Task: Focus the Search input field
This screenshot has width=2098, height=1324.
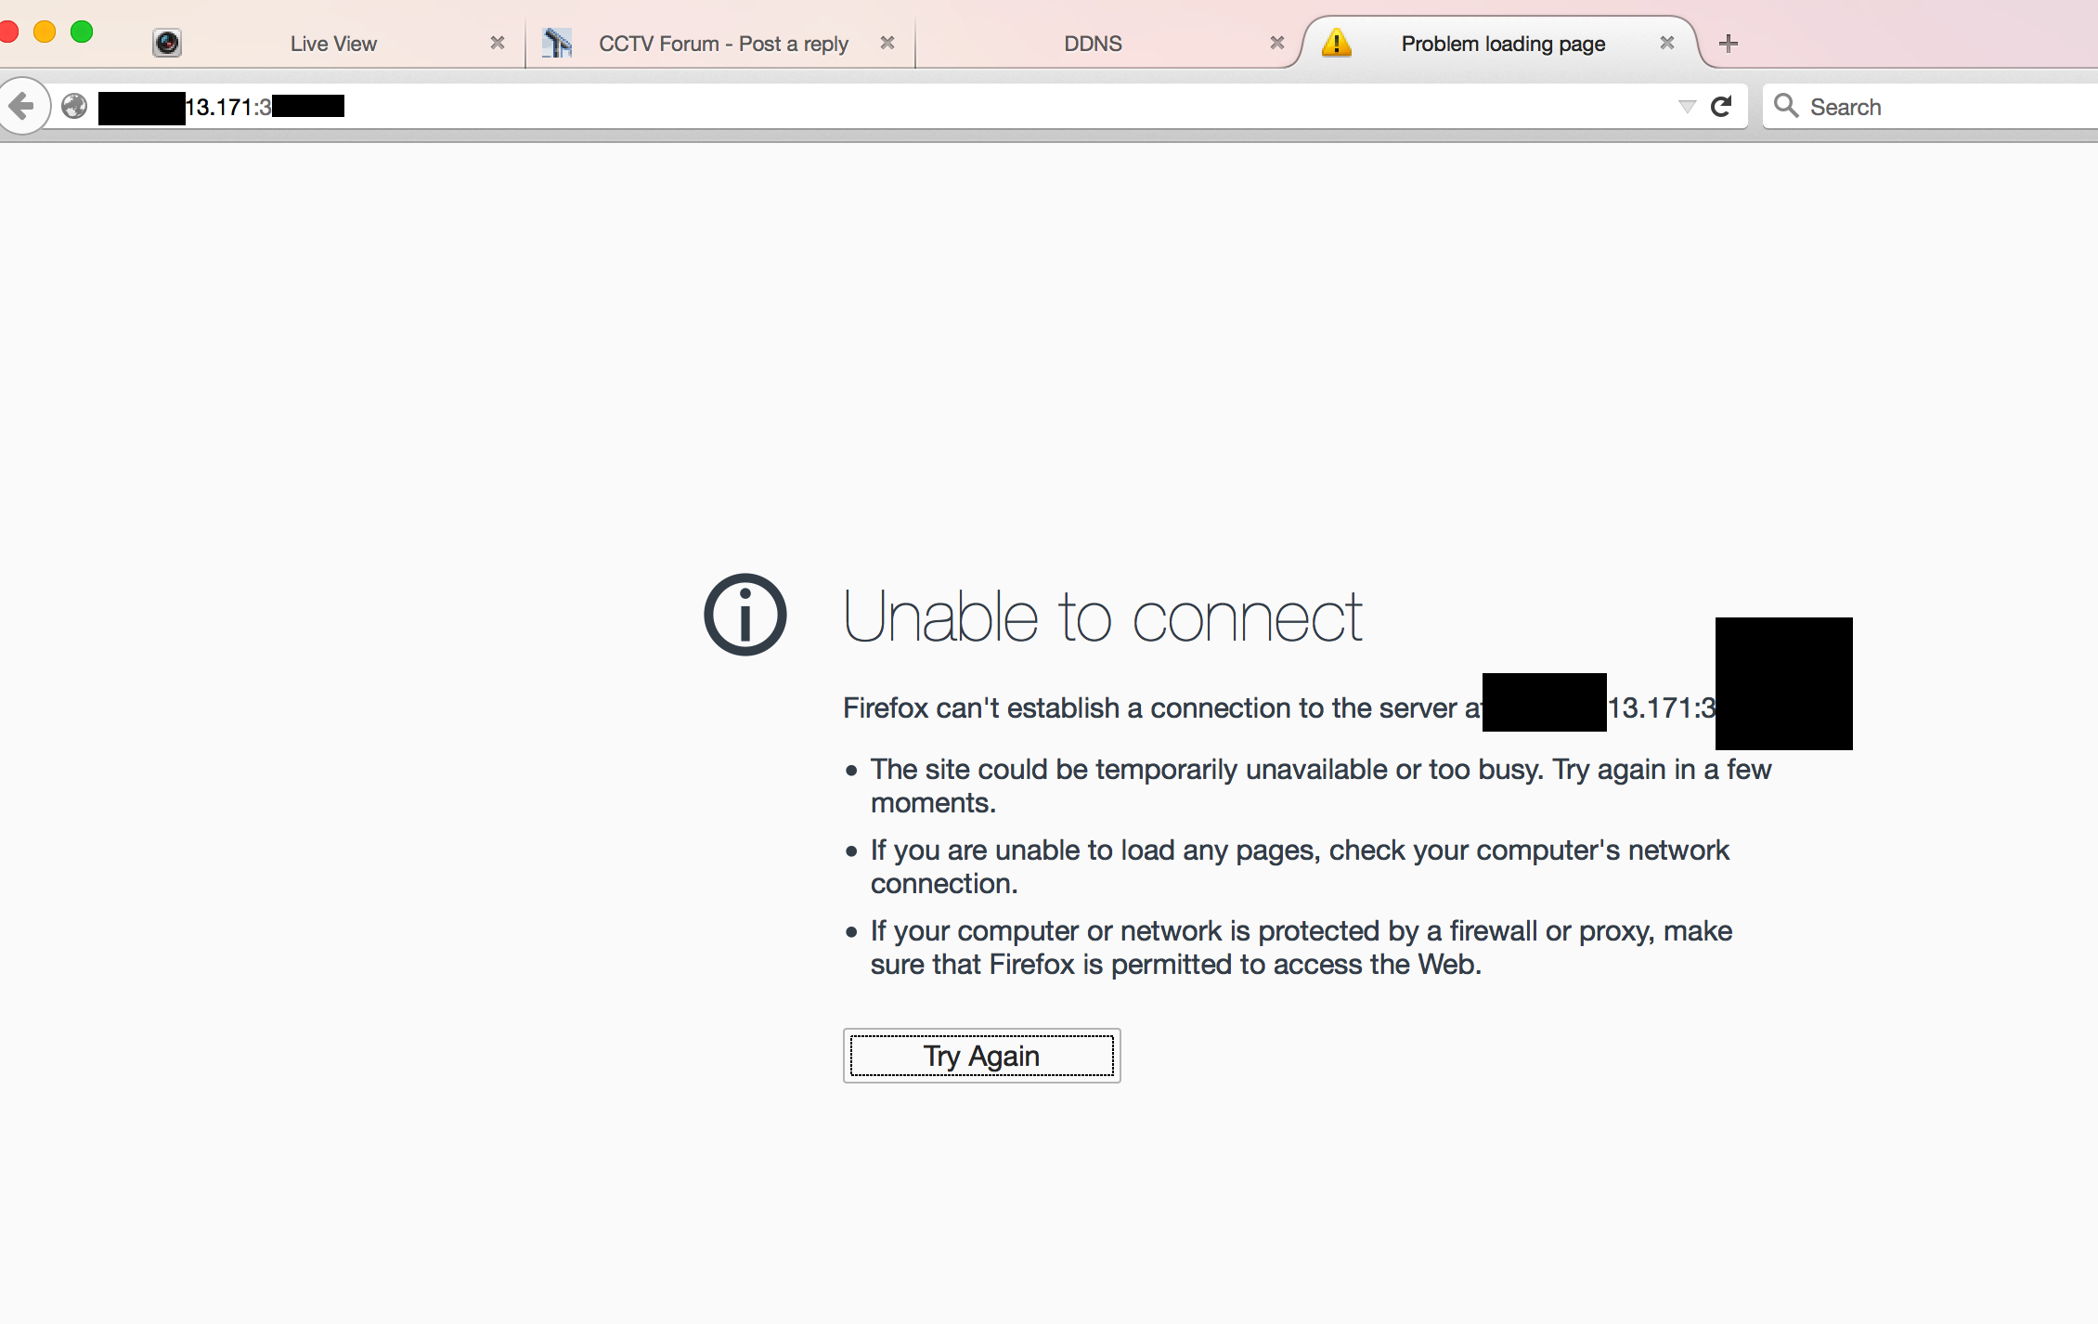Action: coord(1931,107)
